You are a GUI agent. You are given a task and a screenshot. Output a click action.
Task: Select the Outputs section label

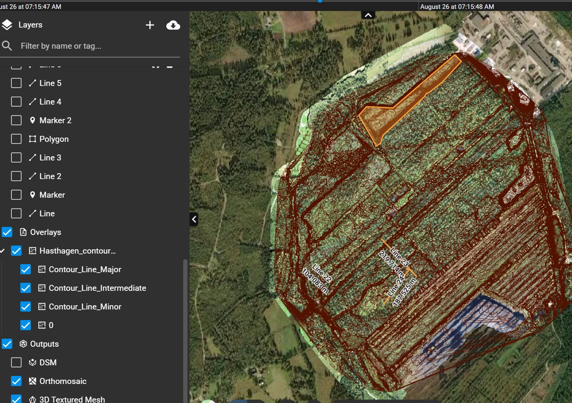click(44, 344)
